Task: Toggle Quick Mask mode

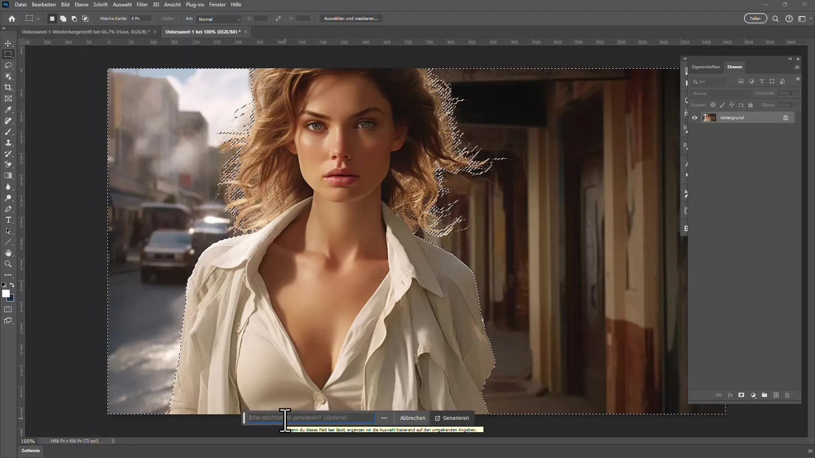Action: pos(8,310)
